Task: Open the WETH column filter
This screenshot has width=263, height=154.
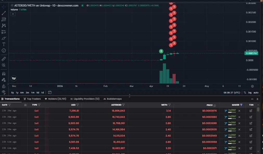Action: coord(169,105)
